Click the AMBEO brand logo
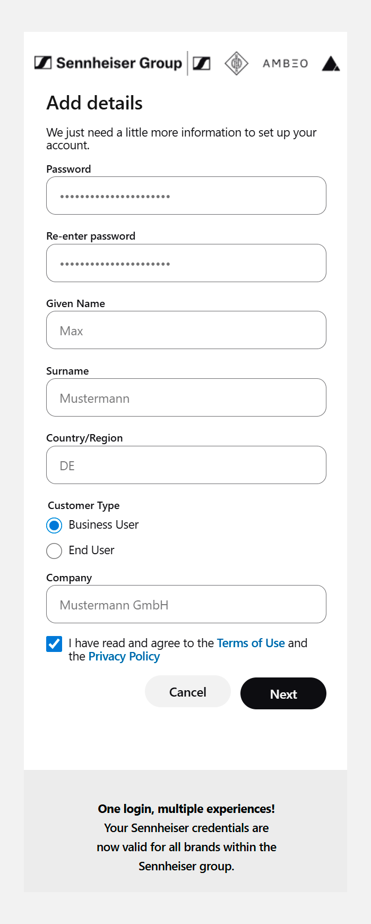 [285, 63]
